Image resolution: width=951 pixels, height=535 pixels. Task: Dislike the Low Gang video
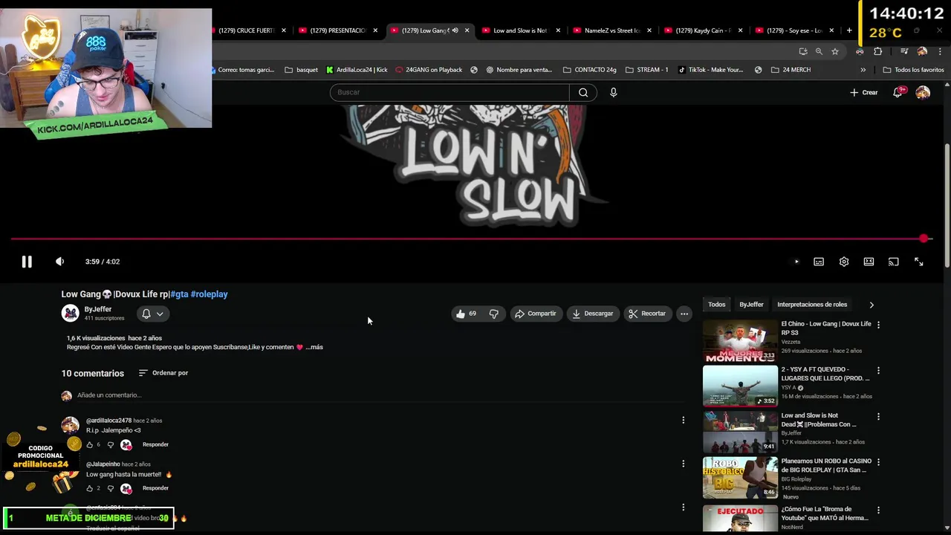494,314
